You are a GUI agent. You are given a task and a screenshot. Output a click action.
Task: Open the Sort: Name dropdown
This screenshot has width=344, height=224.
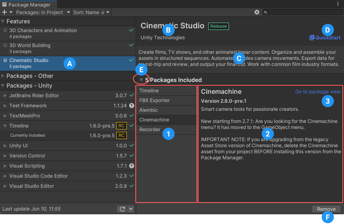point(91,13)
